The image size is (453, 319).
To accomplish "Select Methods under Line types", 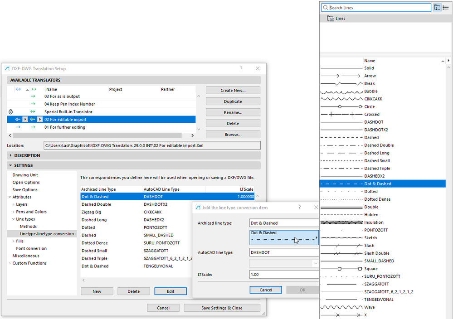I will click(28, 226).
